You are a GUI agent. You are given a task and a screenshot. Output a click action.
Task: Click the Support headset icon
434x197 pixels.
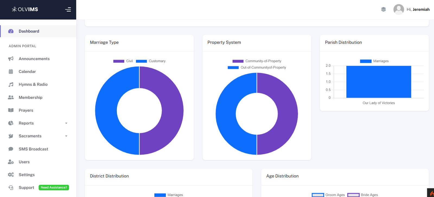(11, 188)
